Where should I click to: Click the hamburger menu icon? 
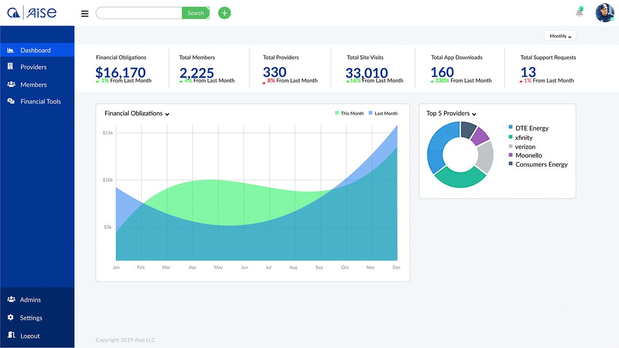coord(85,13)
